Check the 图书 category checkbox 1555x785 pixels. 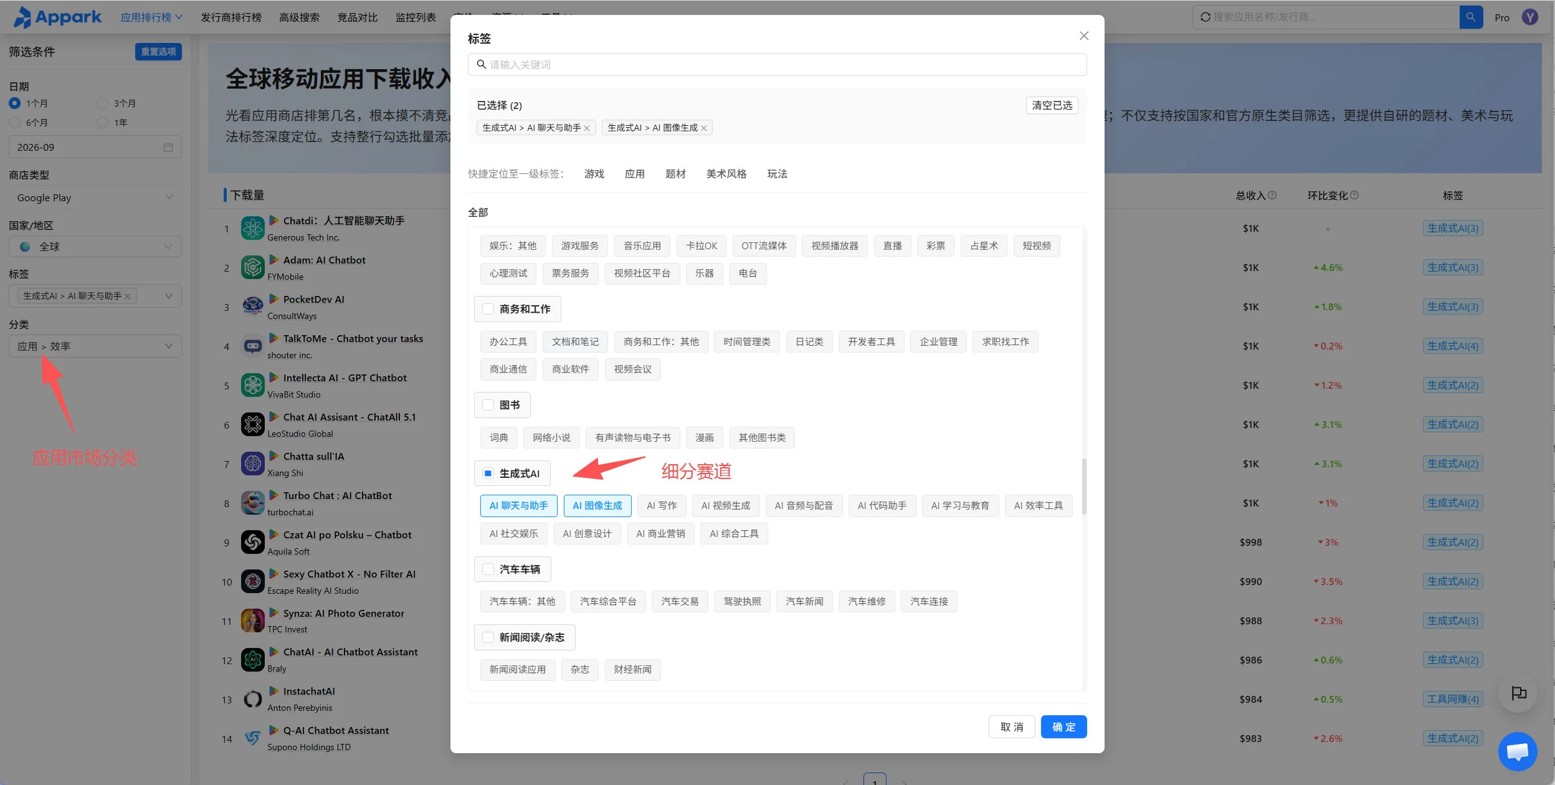click(488, 405)
